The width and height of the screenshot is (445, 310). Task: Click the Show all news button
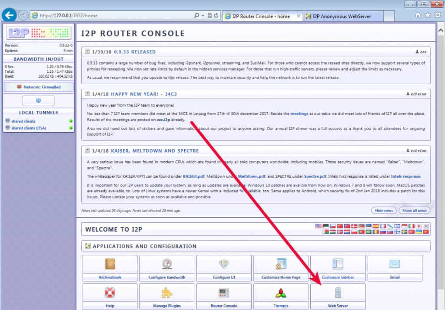pos(414,210)
